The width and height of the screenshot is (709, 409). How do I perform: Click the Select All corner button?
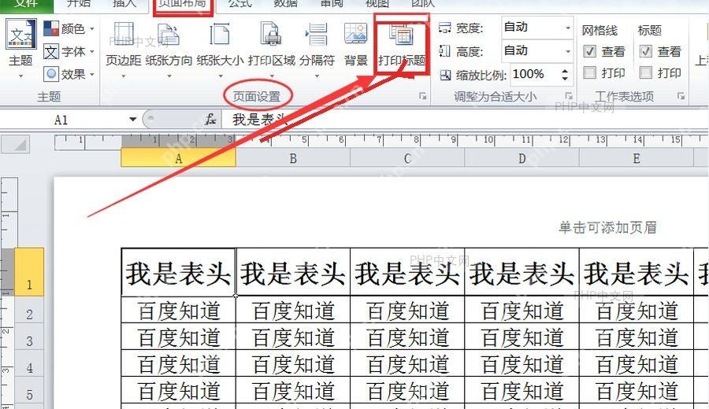pos(15,145)
